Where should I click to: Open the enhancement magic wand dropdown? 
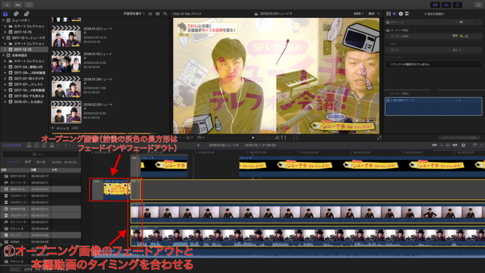pos(189,138)
